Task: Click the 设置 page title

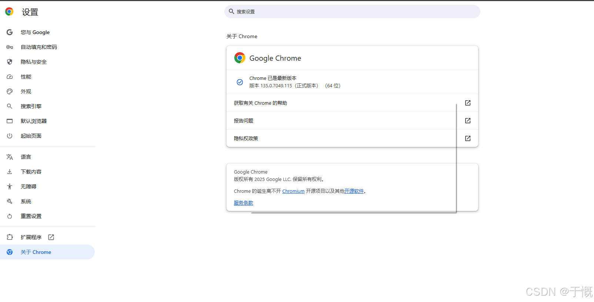Action: (x=30, y=12)
